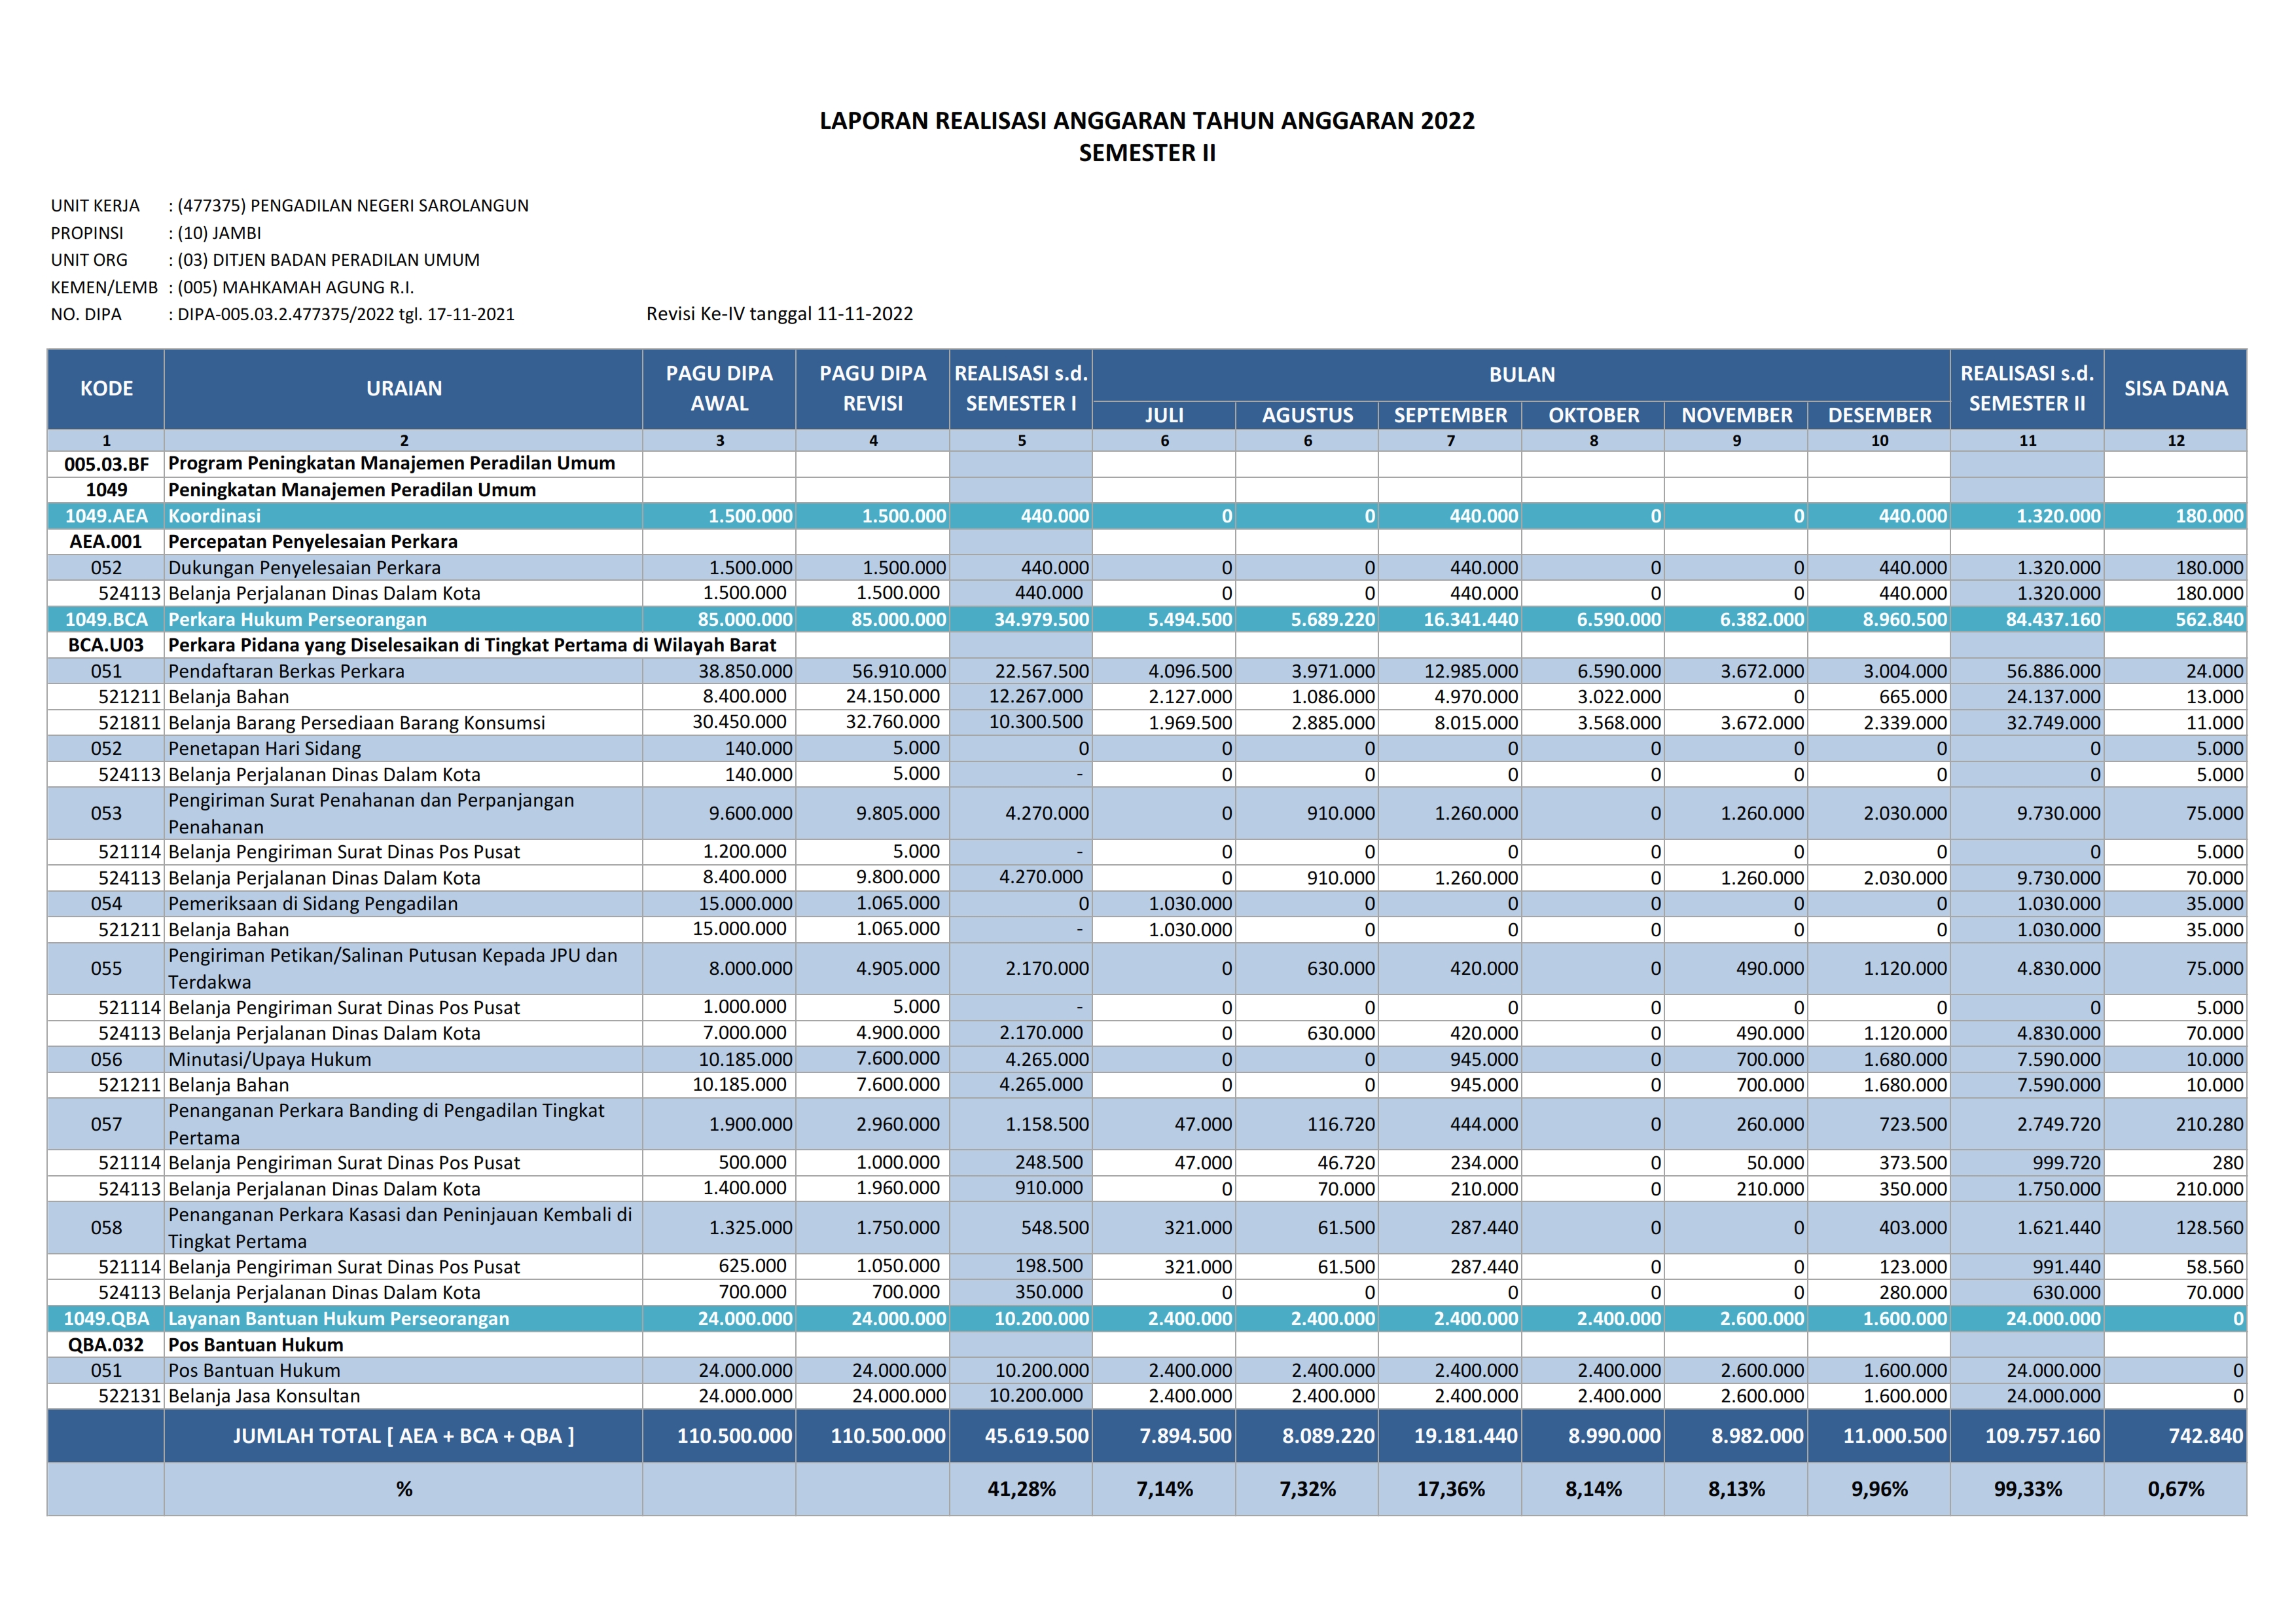Screen dimensions: 2296x1623
Task: Click the report title 'LAPORAN REALISASI ANGGARAN TAHUN ANGGARAN 2022'
Action: click(1147, 121)
